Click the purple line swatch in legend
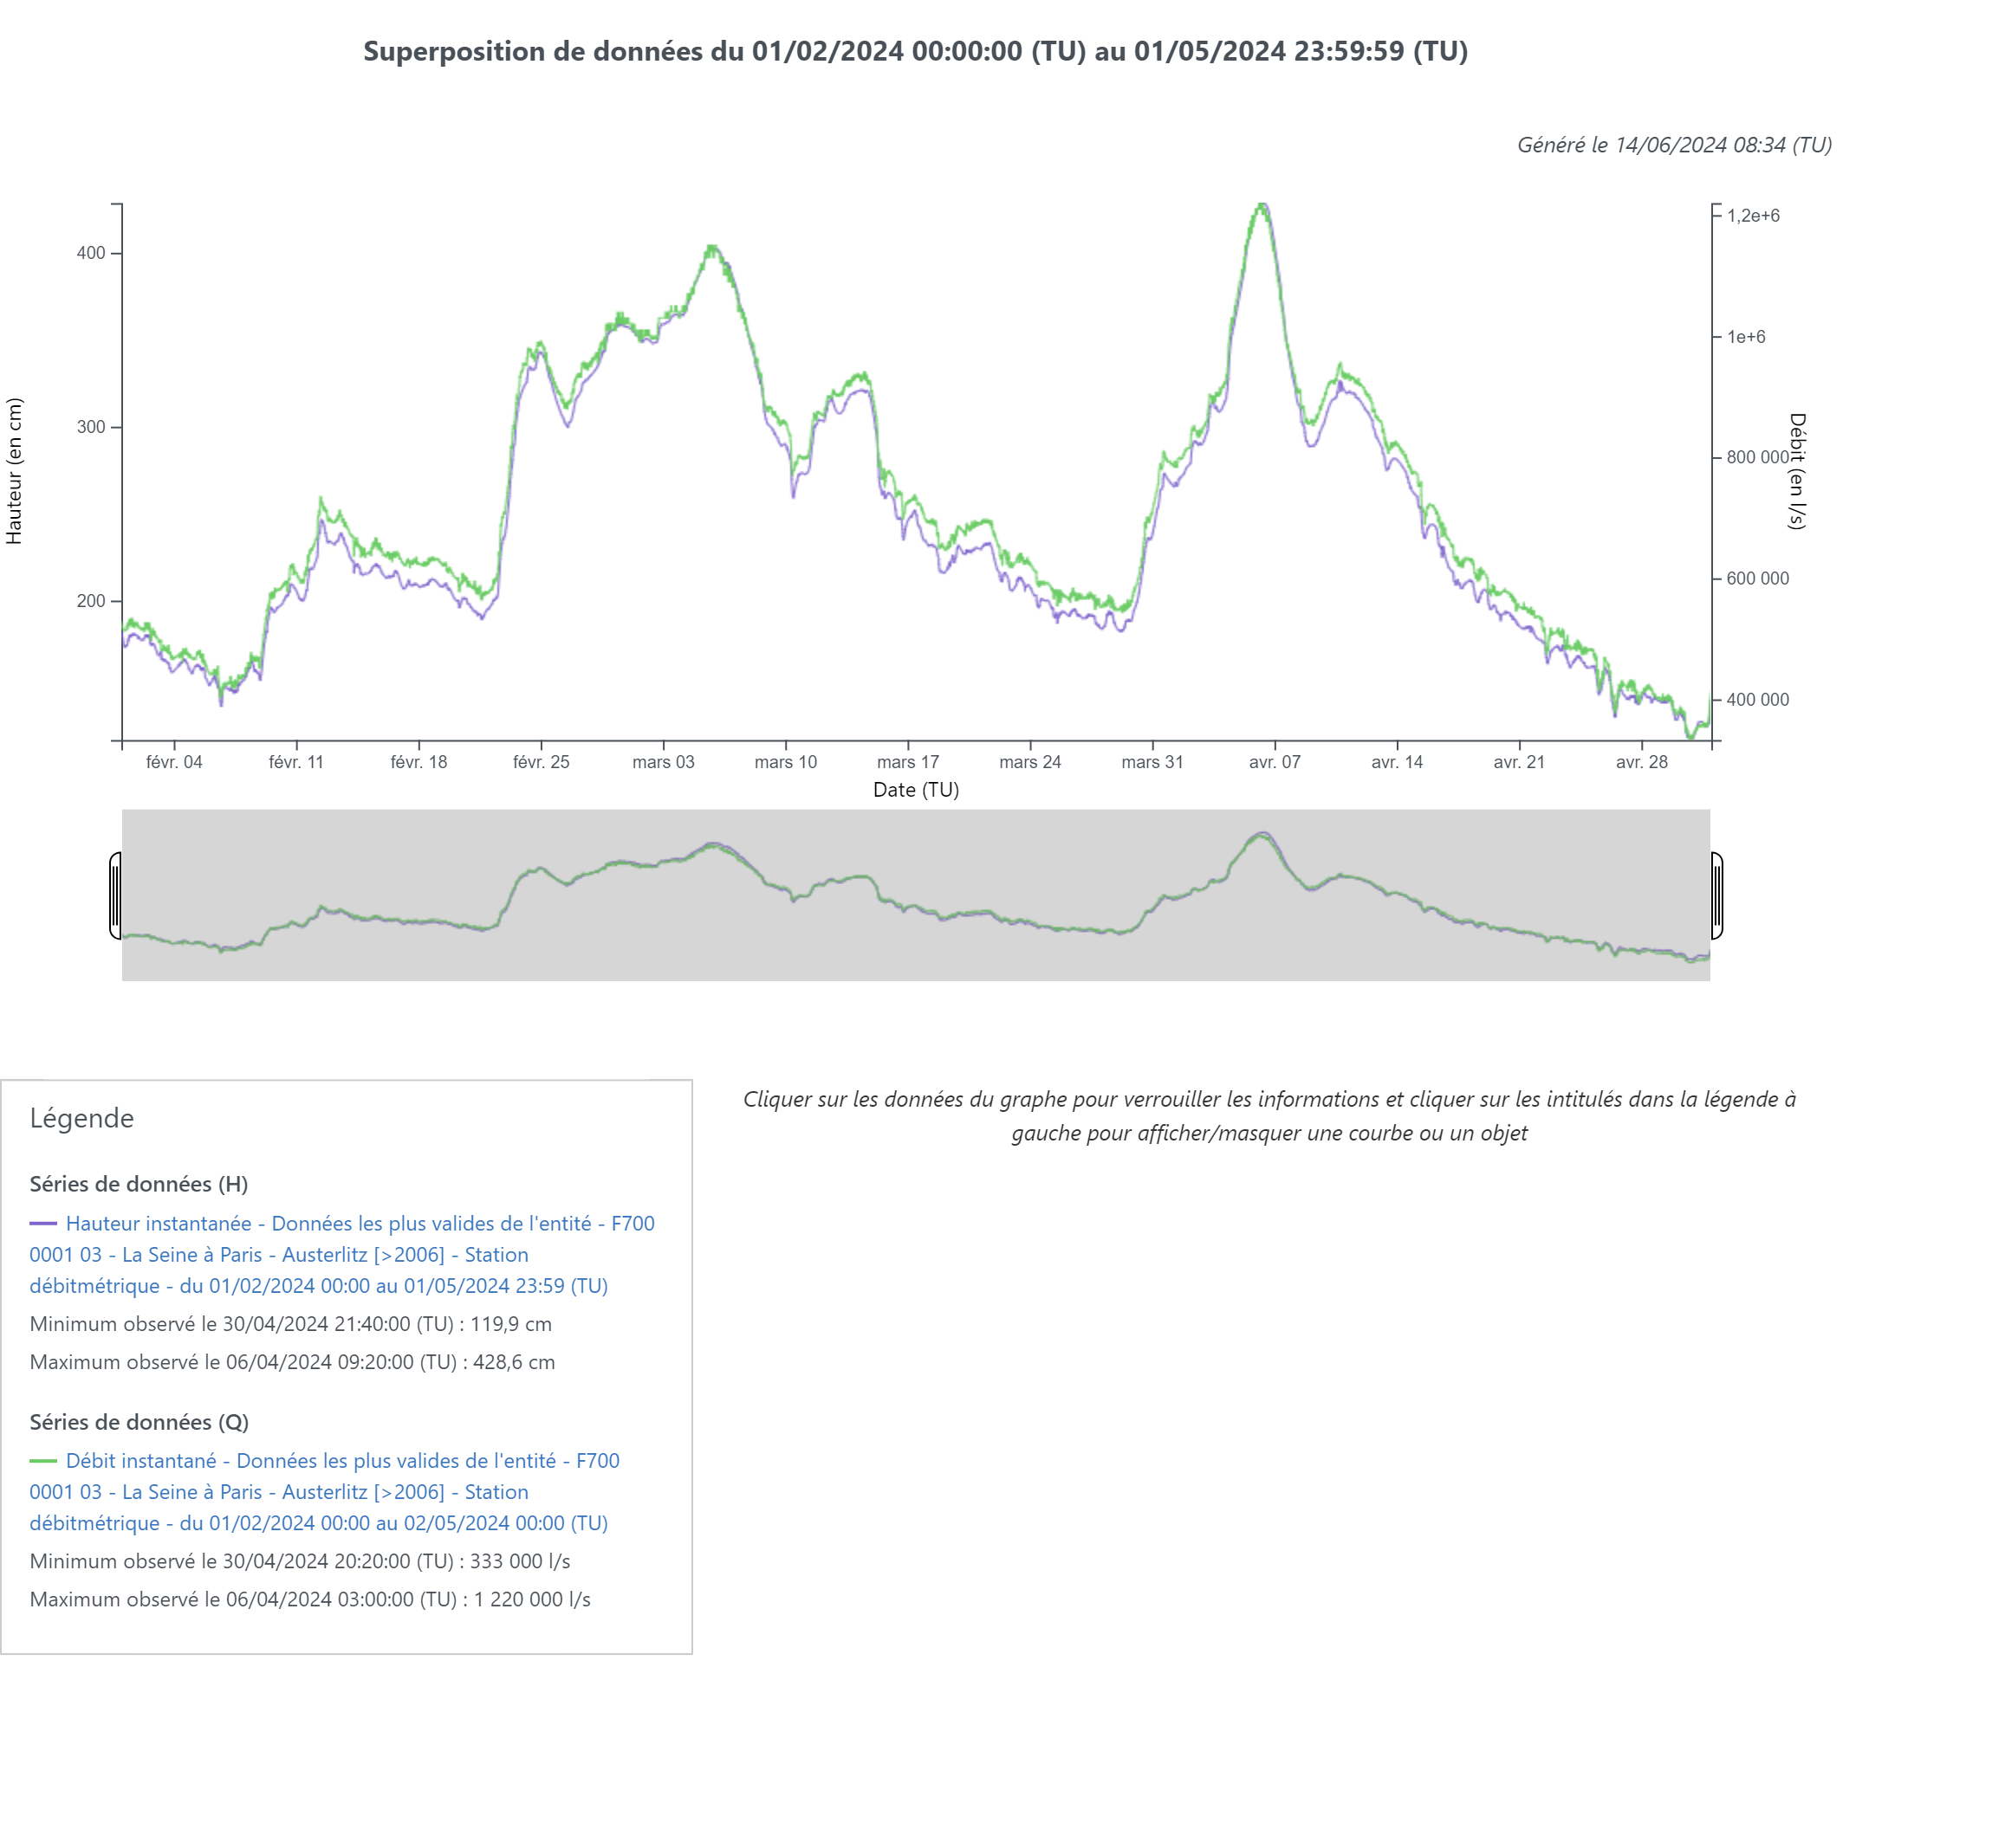Viewport: 2005px width, 1848px height. (x=43, y=1223)
